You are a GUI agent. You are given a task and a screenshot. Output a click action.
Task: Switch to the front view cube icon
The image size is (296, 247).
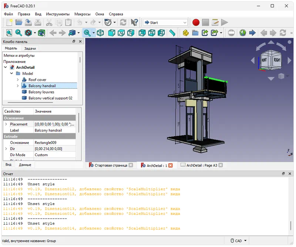pos(112,33)
